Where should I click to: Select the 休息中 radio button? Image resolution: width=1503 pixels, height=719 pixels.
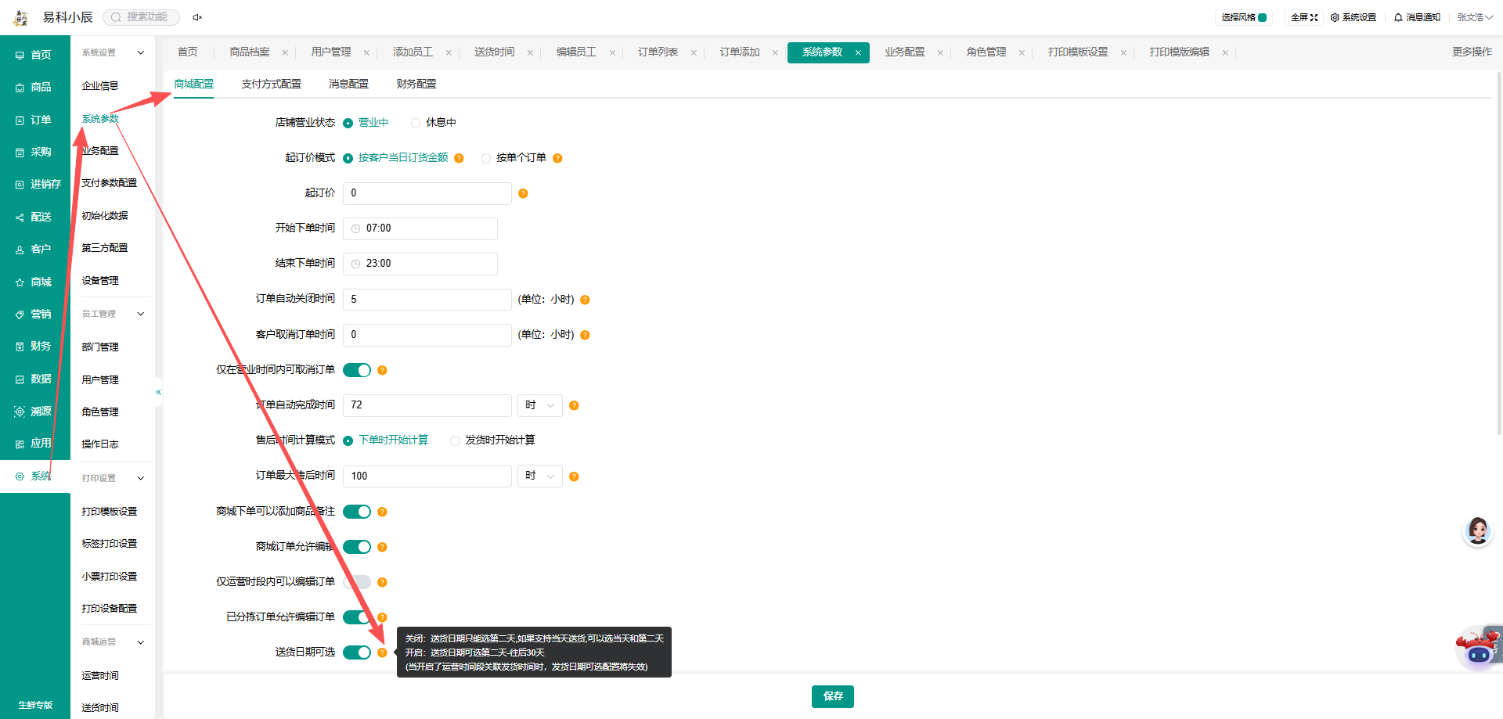click(416, 123)
